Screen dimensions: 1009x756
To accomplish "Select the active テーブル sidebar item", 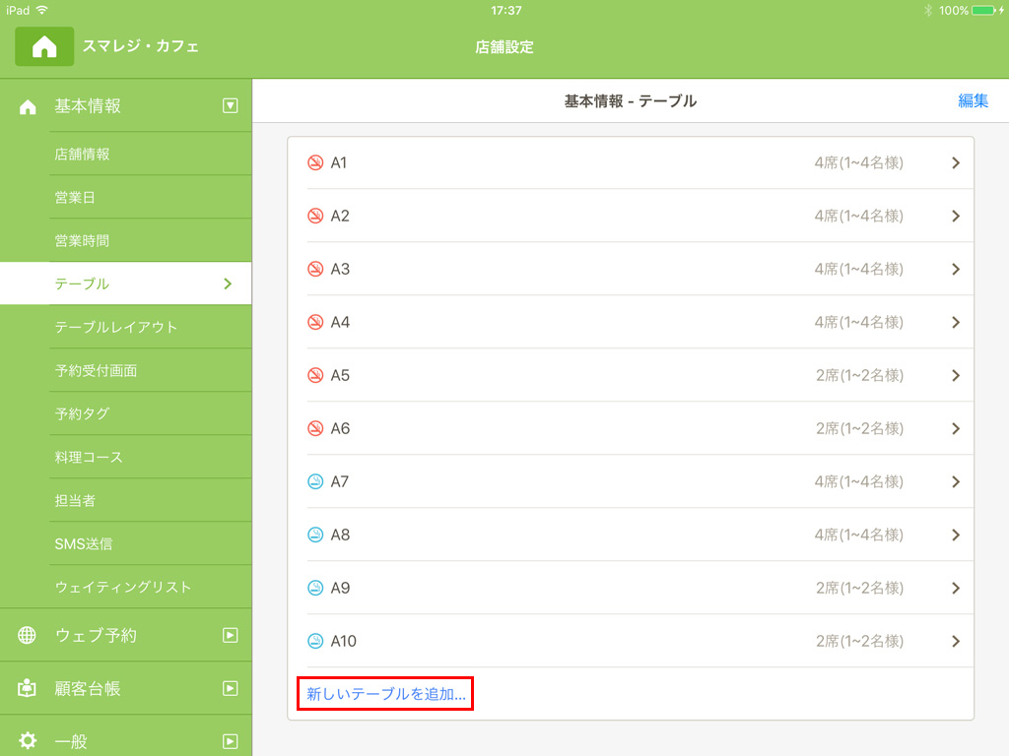I will (125, 283).
